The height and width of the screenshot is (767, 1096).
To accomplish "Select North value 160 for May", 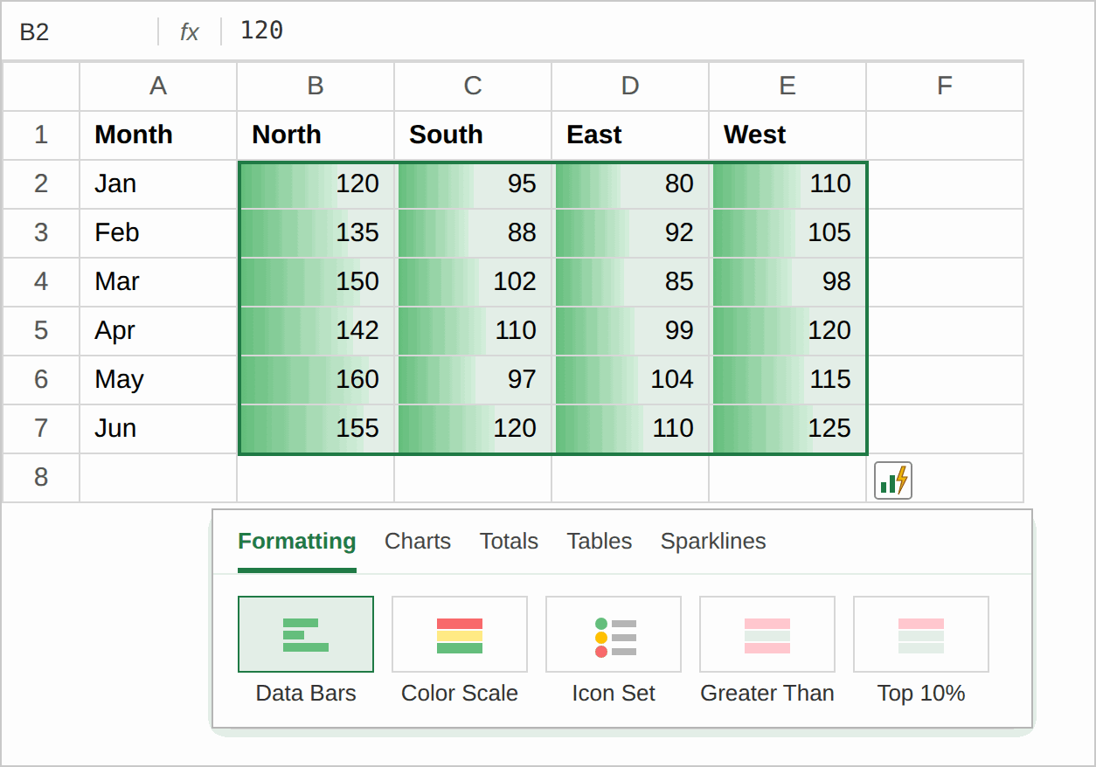I will click(x=316, y=379).
